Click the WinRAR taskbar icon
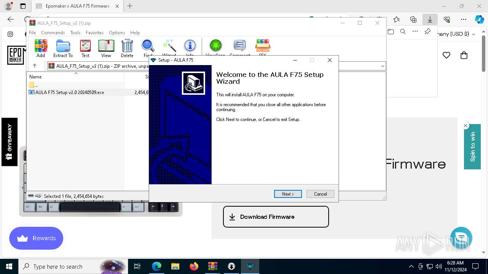 [213, 266]
